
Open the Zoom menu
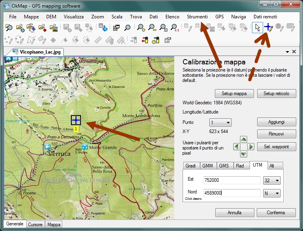click(98, 17)
